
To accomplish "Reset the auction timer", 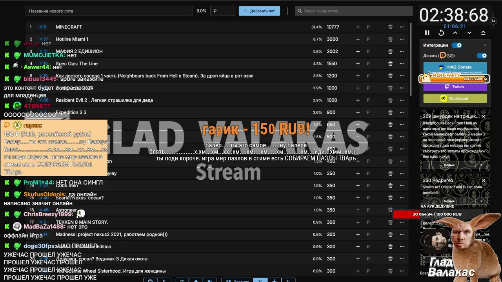I will [x=441, y=33].
